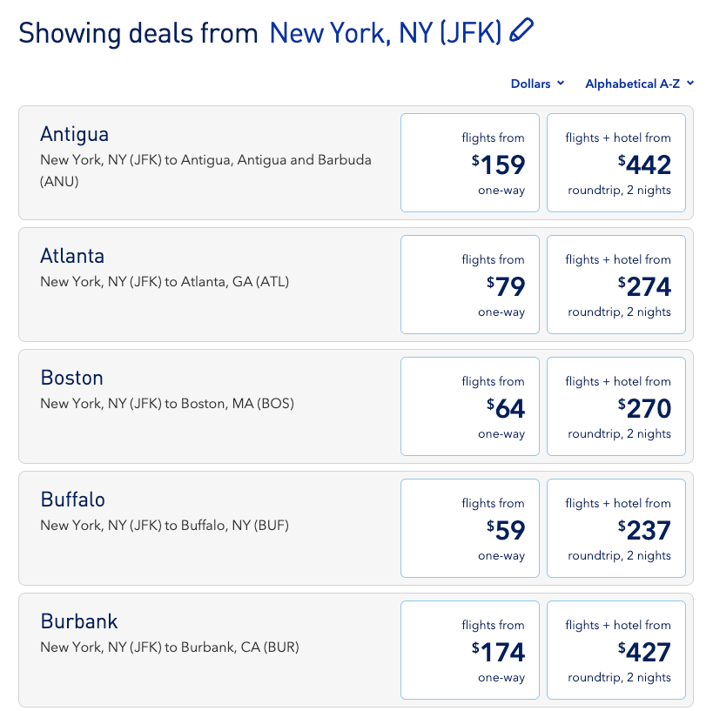This screenshot has width=713, height=711.
Task: Choose Atlanta flights + hotel from $274
Action: pyautogui.click(x=616, y=285)
